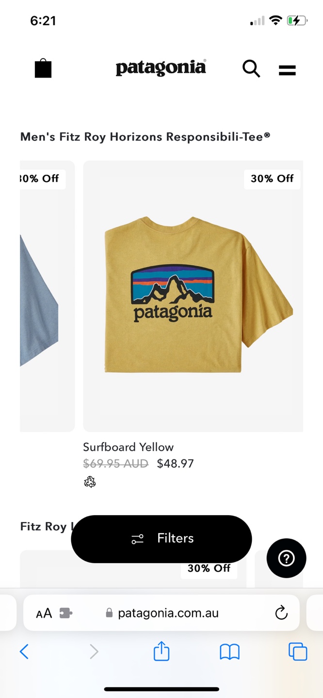
Task: Go back with Safari back arrow
Action: click(24, 651)
